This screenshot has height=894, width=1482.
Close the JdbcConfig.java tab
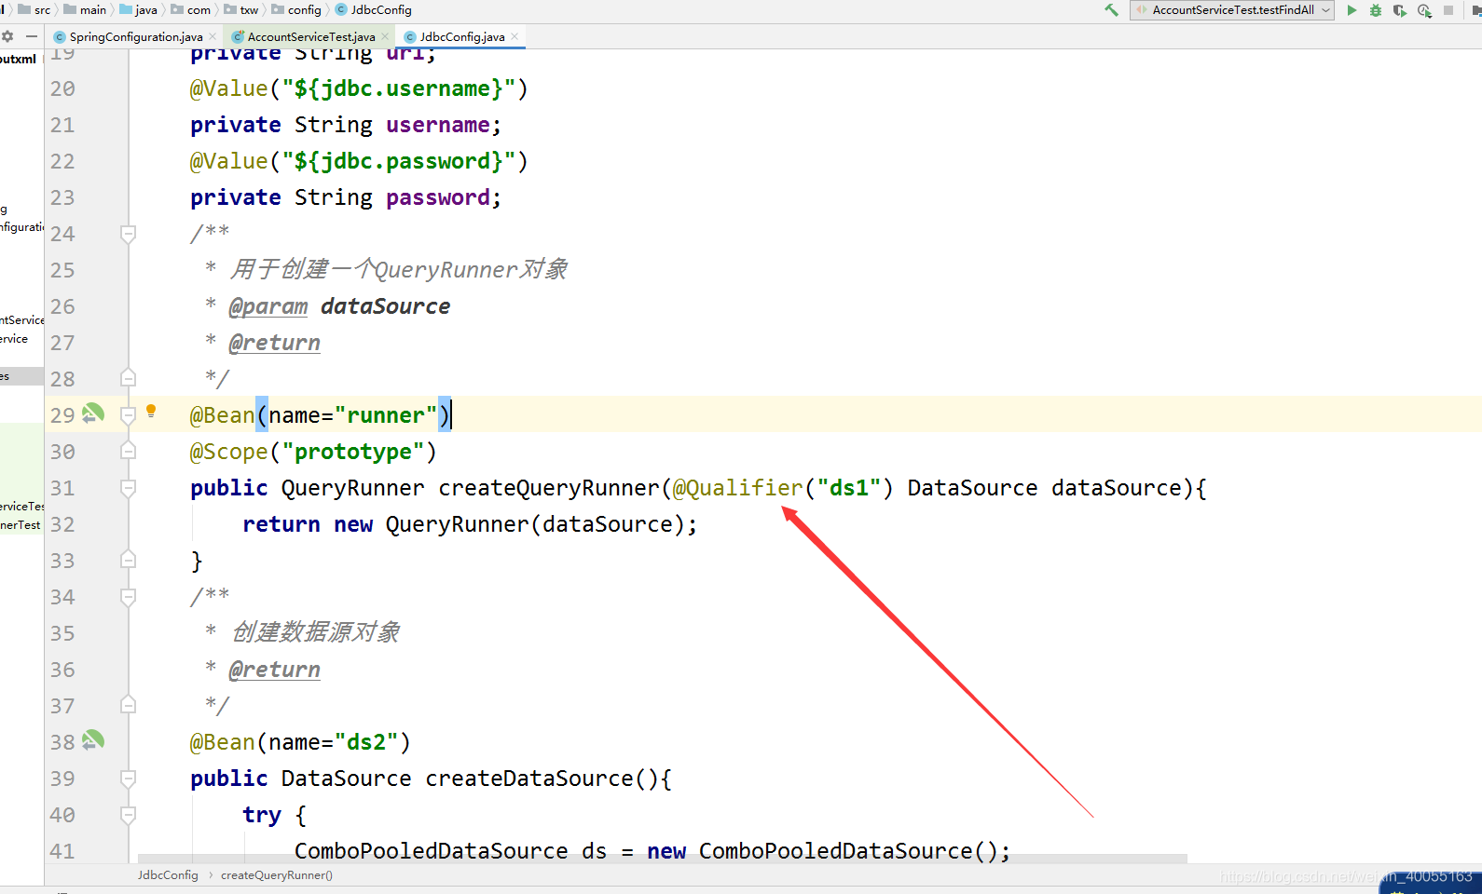515,36
